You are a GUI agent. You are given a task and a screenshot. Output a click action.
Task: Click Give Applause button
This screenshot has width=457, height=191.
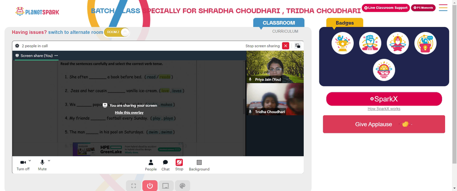coord(384,124)
